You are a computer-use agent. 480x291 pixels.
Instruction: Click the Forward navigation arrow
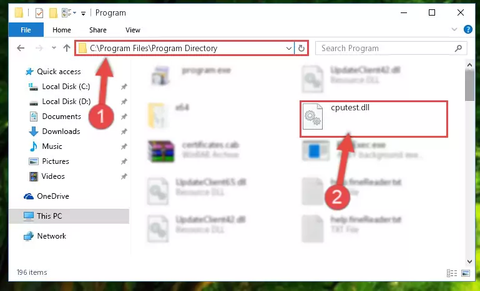pyautogui.click(x=39, y=48)
